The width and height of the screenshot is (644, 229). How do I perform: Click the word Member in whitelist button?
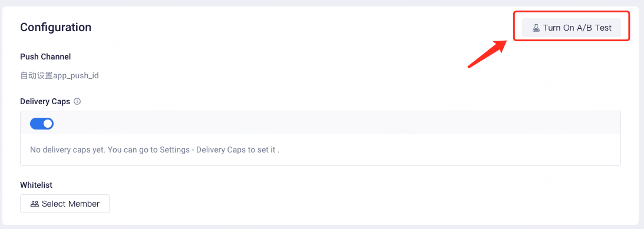pyautogui.click(x=84, y=204)
